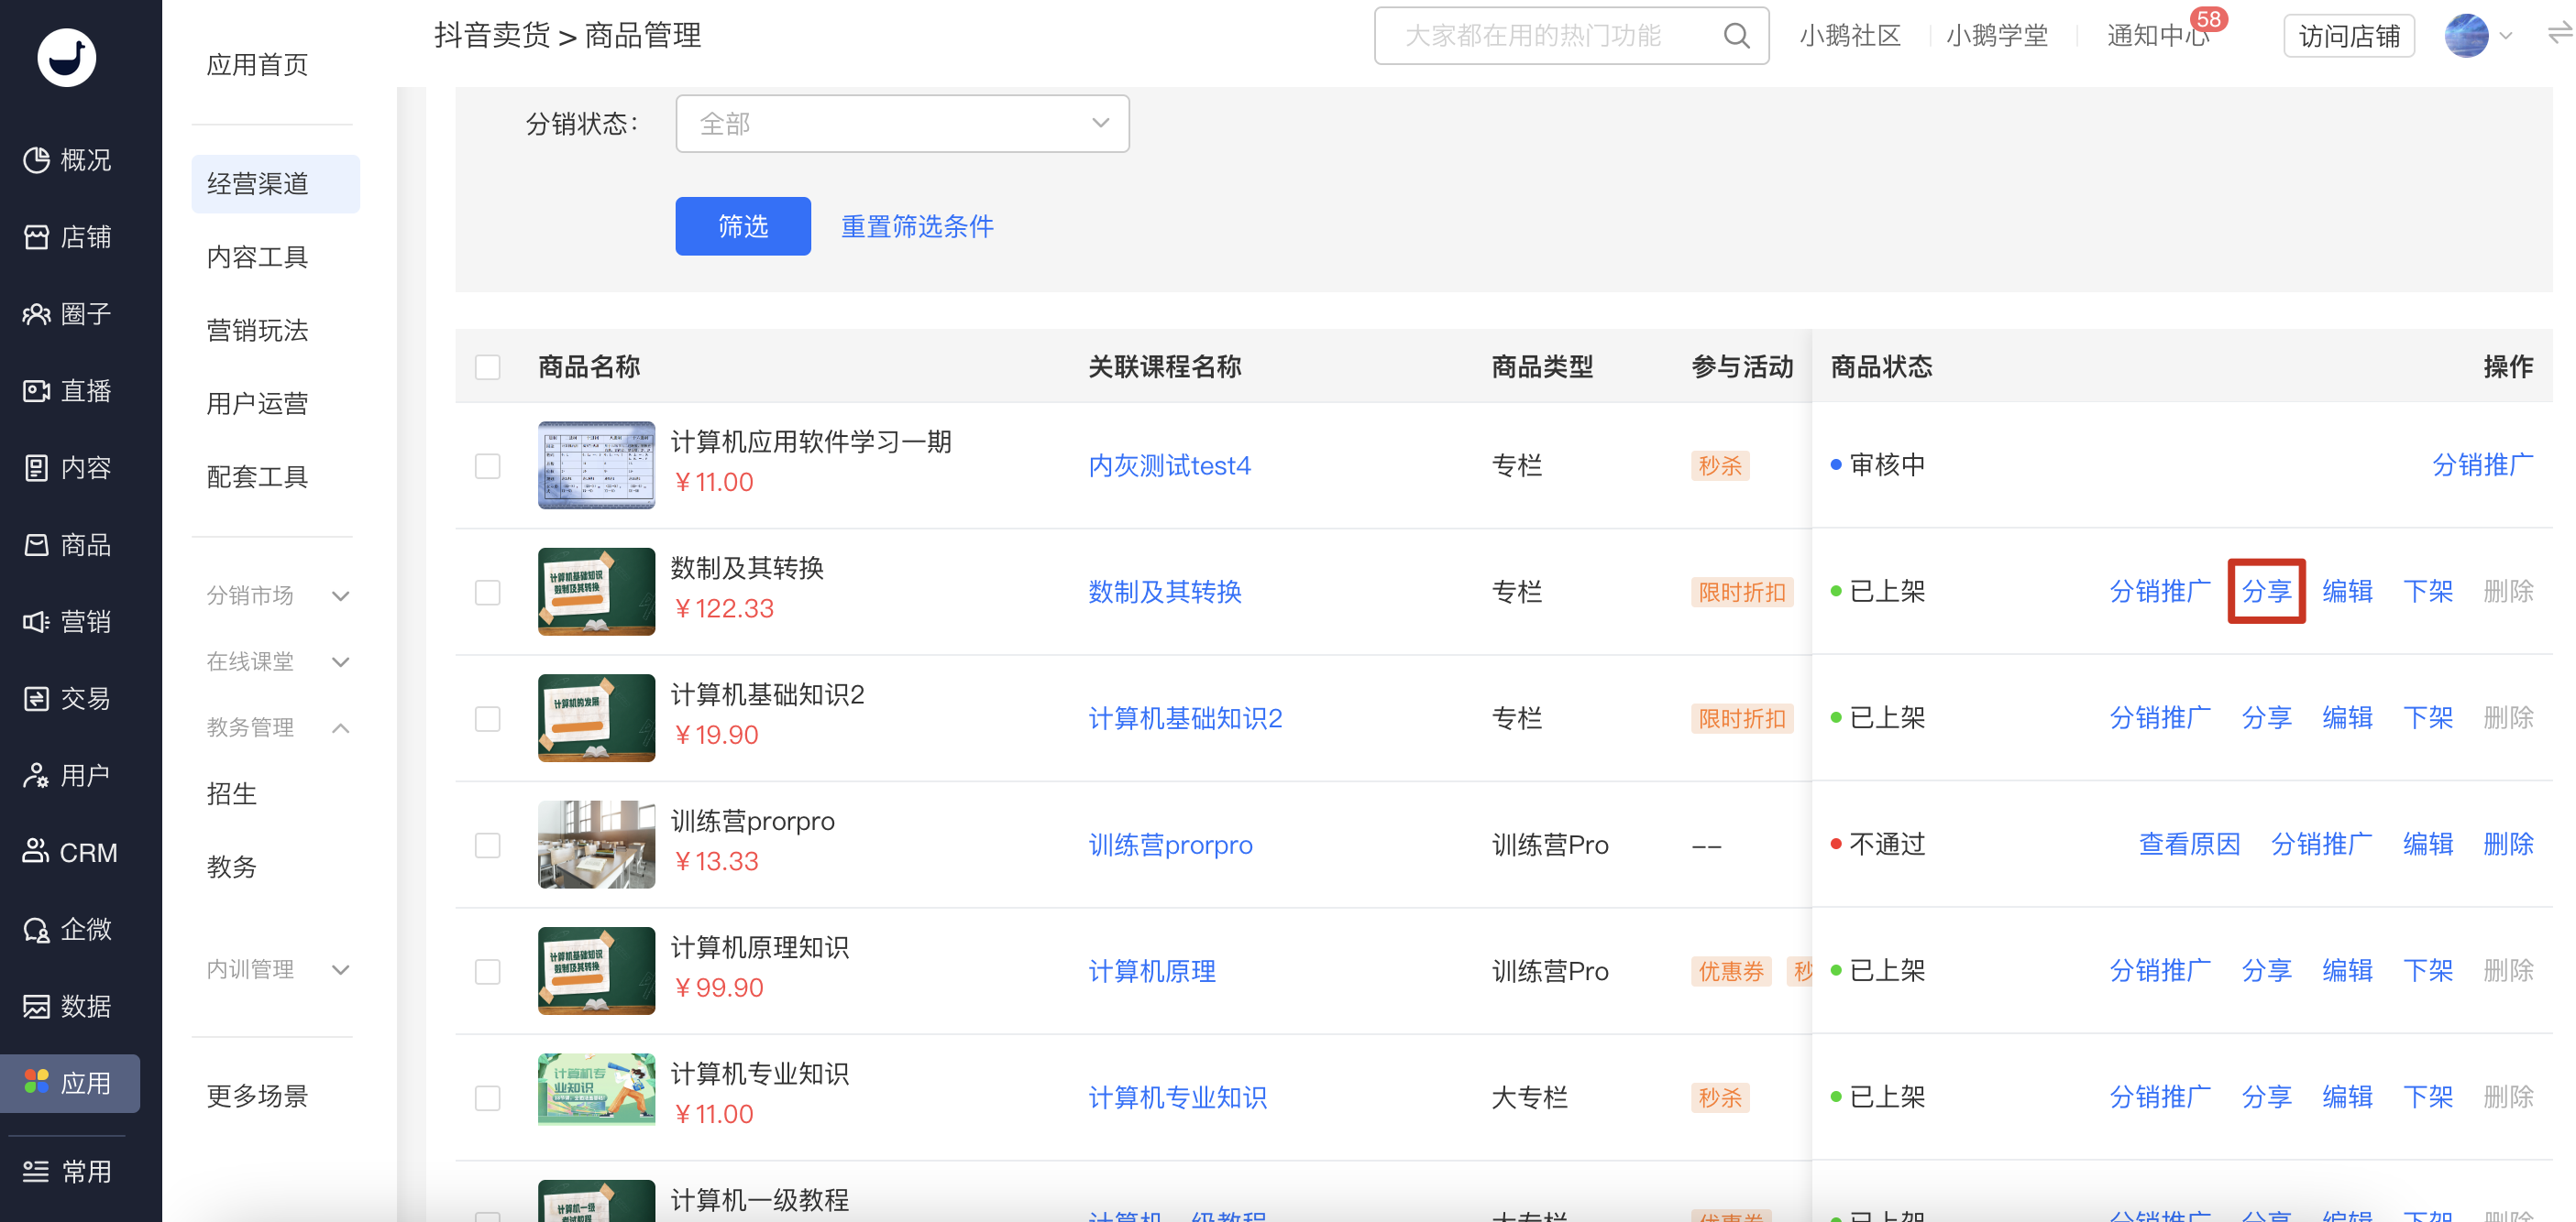Click 重置筛选条件 link
The height and width of the screenshot is (1222, 2576).
pyautogui.click(x=917, y=227)
